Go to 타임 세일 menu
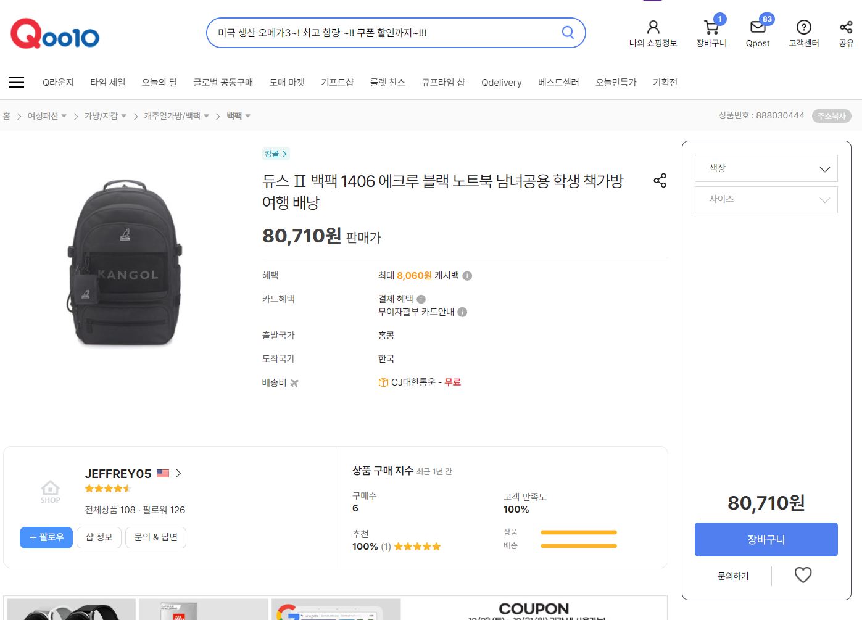This screenshot has width=862, height=620. (108, 82)
